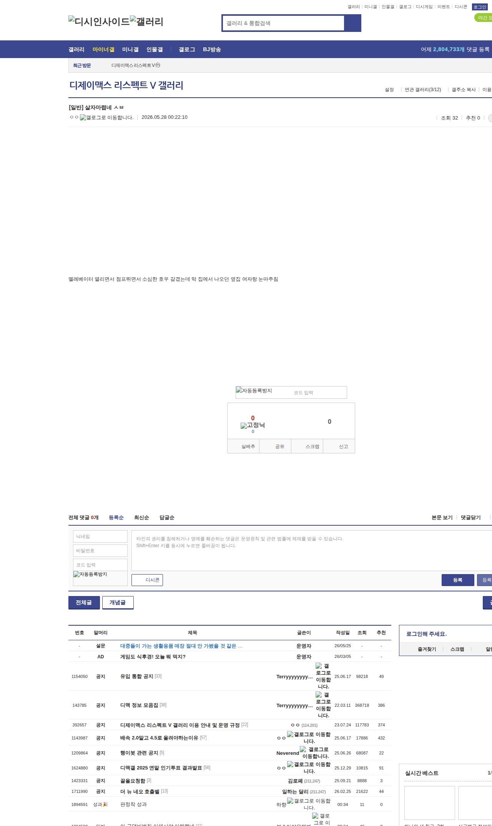Open the 갤로그 navigation menu
This screenshot has height=826, width=492.
(x=187, y=50)
